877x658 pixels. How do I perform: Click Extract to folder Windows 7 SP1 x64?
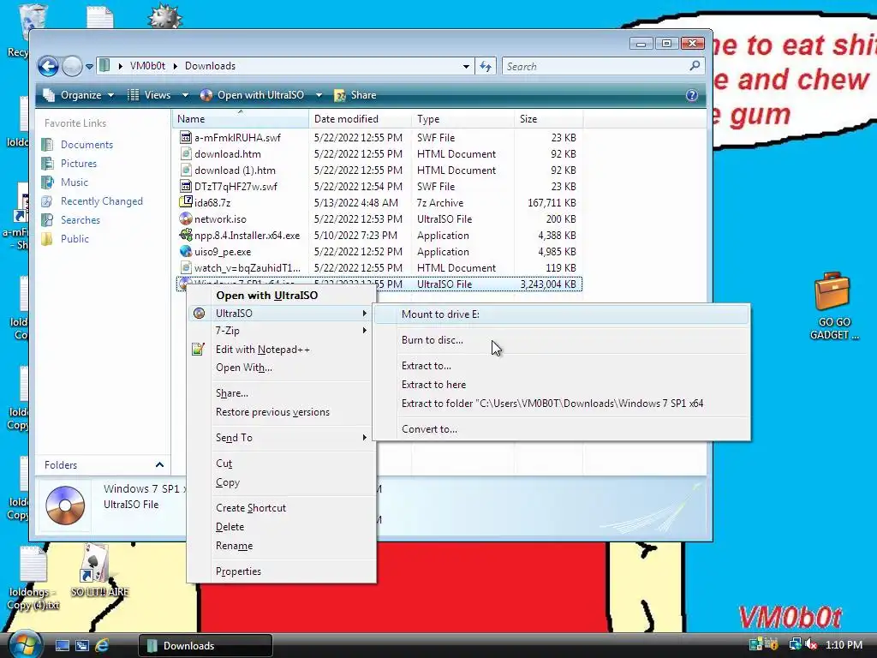pos(562,404)
